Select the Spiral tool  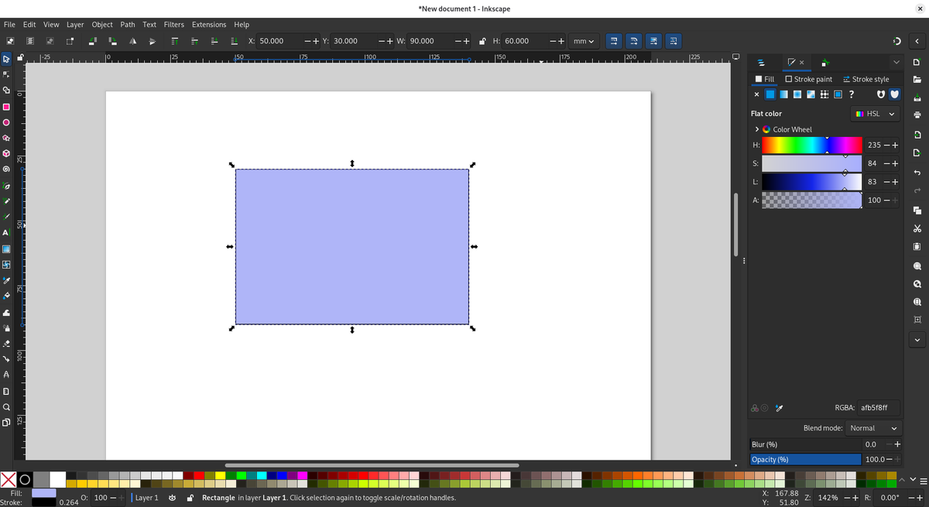click(6, 169)
